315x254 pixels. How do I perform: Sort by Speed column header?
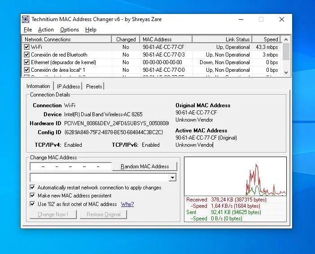[x=267, y=39]
